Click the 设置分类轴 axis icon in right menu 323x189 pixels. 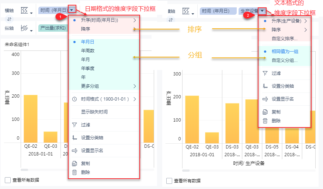click(x=265, y=86)
